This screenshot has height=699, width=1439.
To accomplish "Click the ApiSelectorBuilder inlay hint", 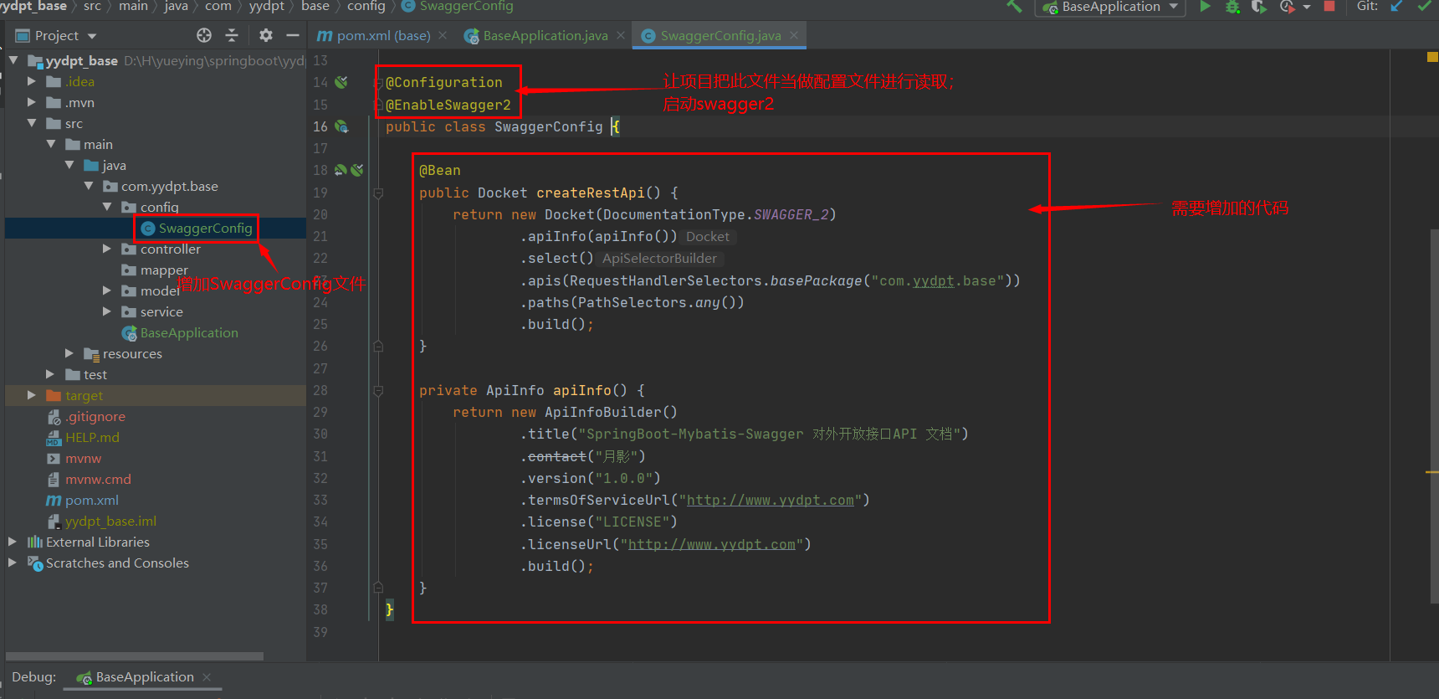I will 659,259.
